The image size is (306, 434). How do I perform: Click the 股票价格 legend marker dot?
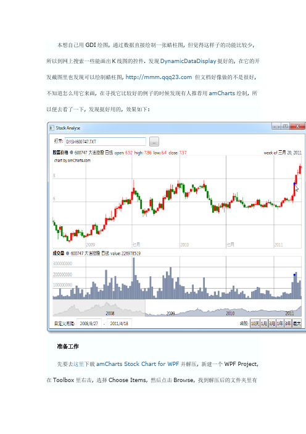pyautogui.click(x=72, y=152)
